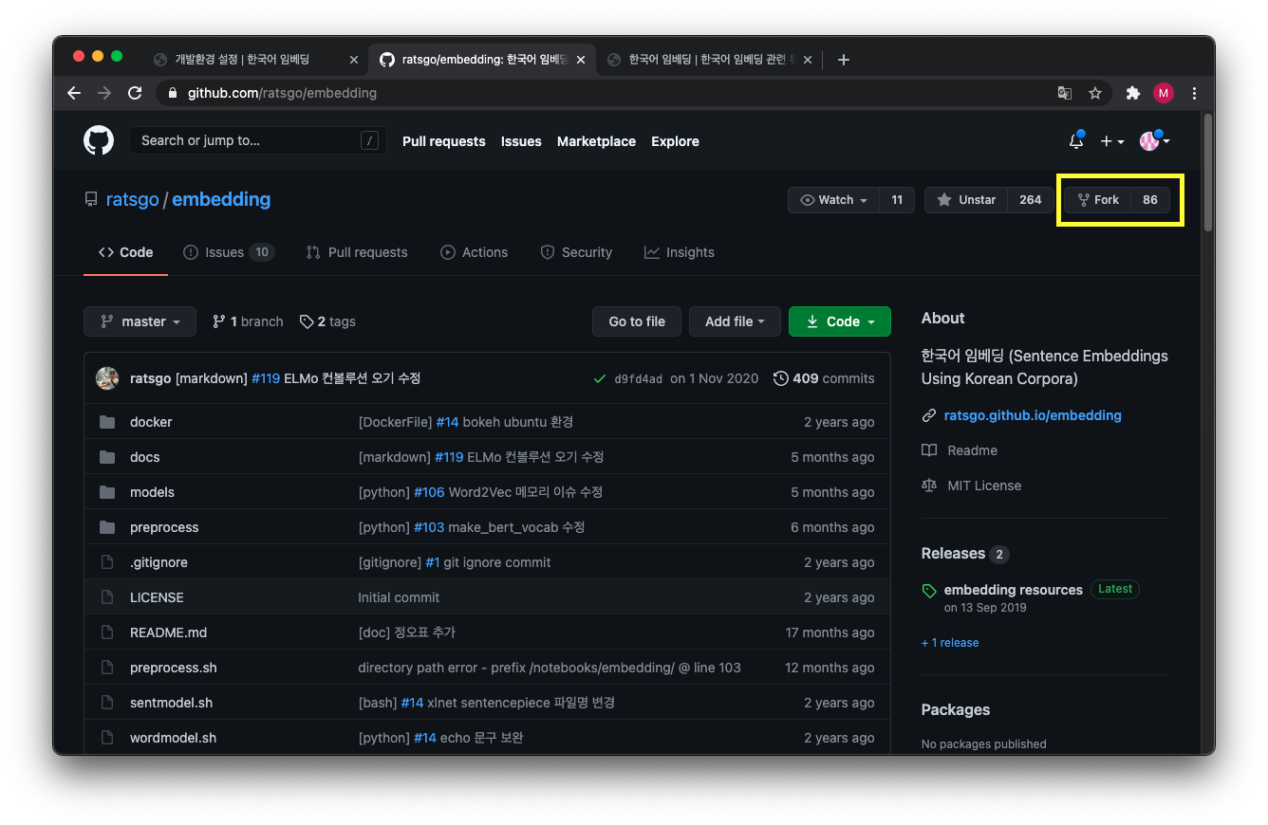
Task: View the 409 commits history
Action: pos(824,378)
